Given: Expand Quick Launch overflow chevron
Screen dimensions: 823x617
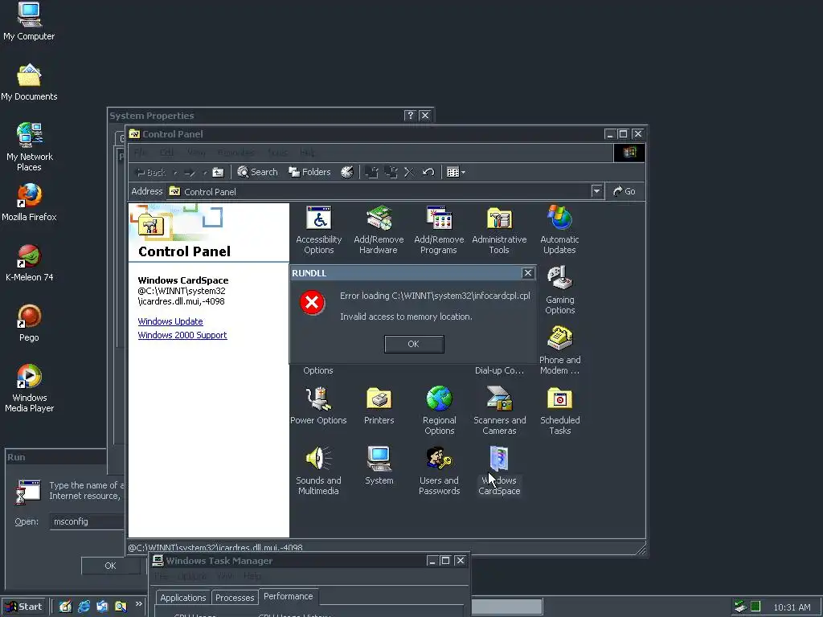Looking at the screenshot, I should pos(138,604).
